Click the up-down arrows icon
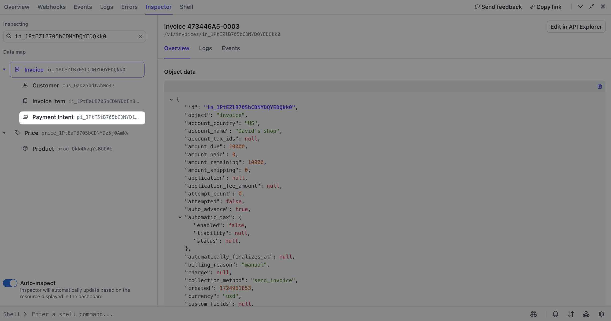This screenshot has height=321, width=611. coord(571,314)
